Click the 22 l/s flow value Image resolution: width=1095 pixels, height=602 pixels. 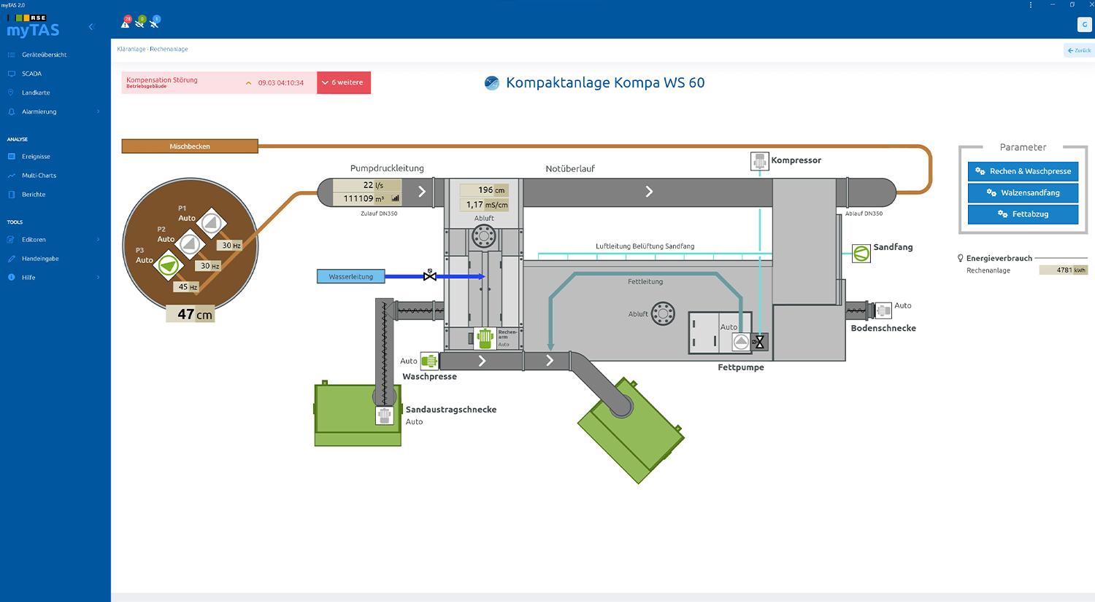click(x=368, y=185)
